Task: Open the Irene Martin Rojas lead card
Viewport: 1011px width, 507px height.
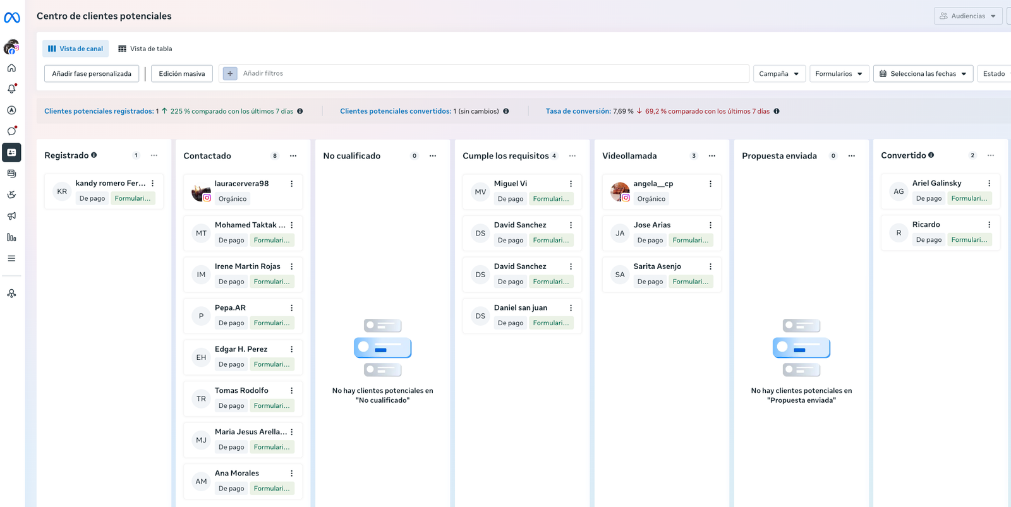Action: pyautogui.click(x=243, y=274)
